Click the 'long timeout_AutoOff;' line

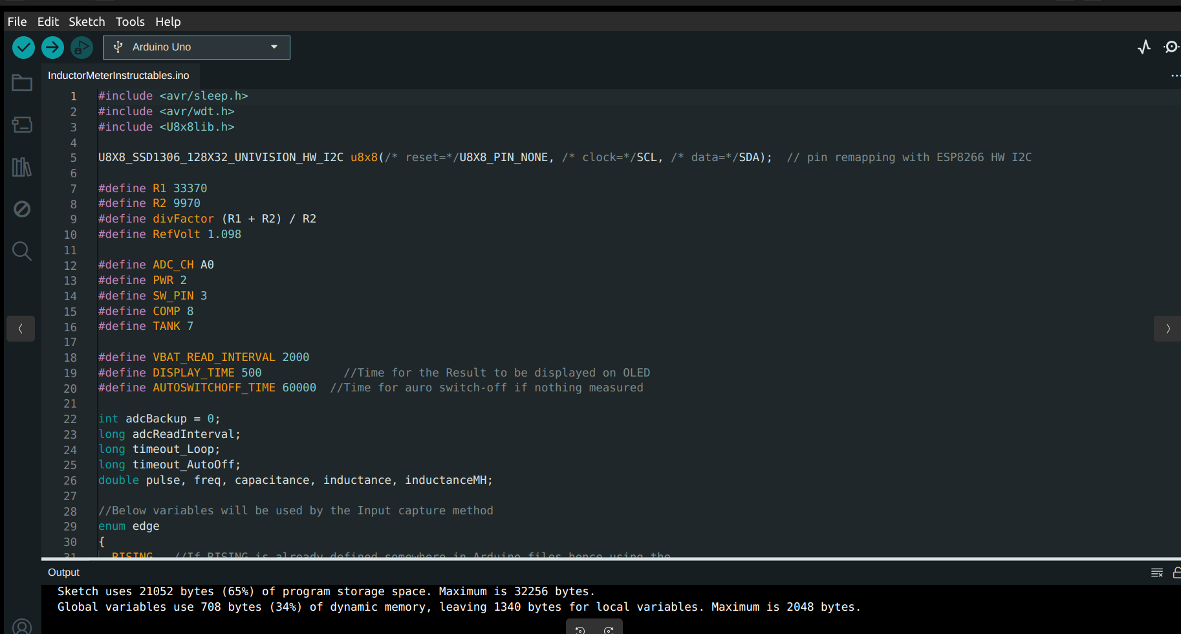click(169, 465)
